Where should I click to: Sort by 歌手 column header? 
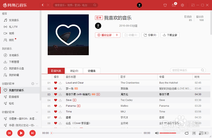pos(138,77)
